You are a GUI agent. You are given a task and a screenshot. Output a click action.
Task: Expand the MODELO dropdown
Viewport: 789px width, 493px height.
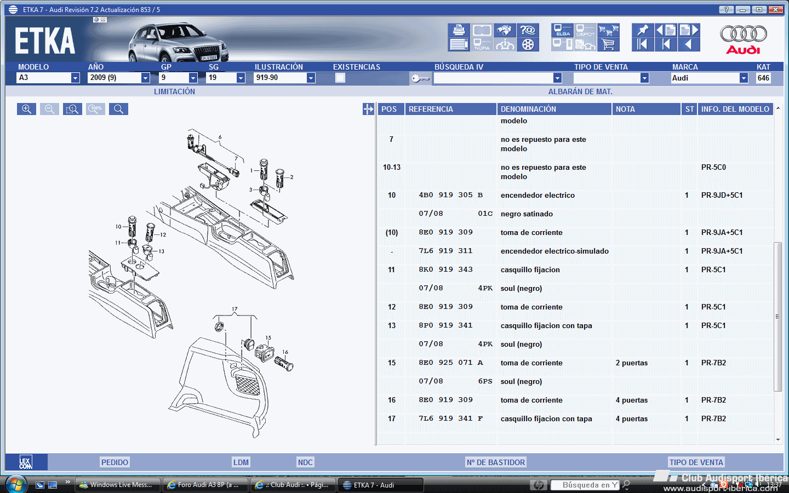(76, 78)
